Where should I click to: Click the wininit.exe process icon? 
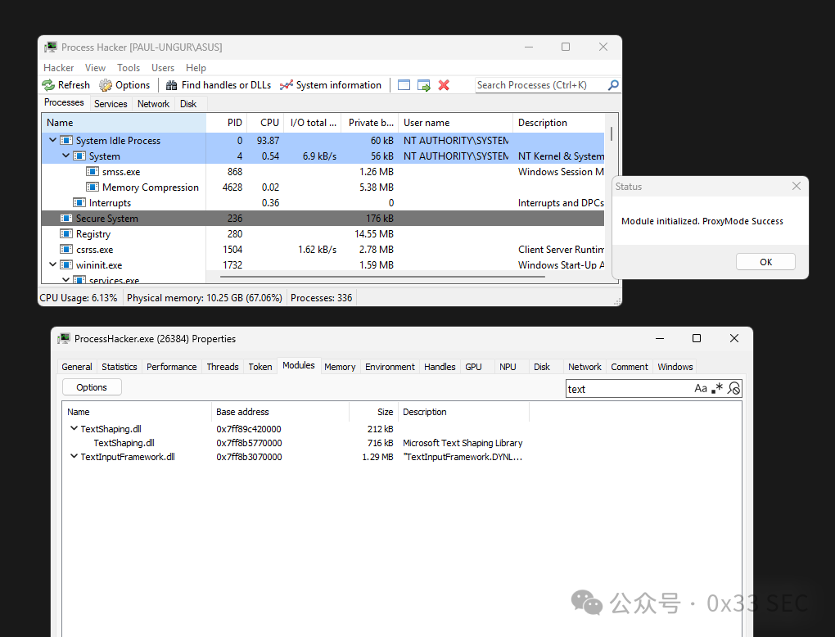pyautogui.click(x=66, y=264)
